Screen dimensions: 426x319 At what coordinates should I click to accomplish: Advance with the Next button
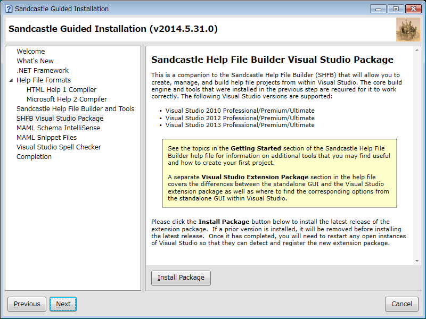pyautogui.click(x=63, y=304)
